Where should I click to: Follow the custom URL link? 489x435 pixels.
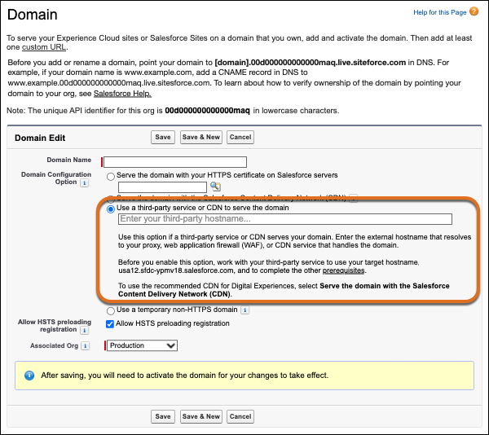(x=44, y=47)
